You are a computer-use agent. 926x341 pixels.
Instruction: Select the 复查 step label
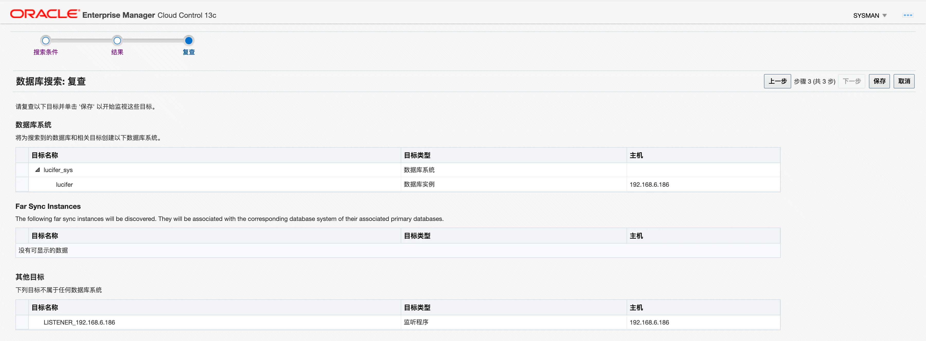click(x=189, y=52)
